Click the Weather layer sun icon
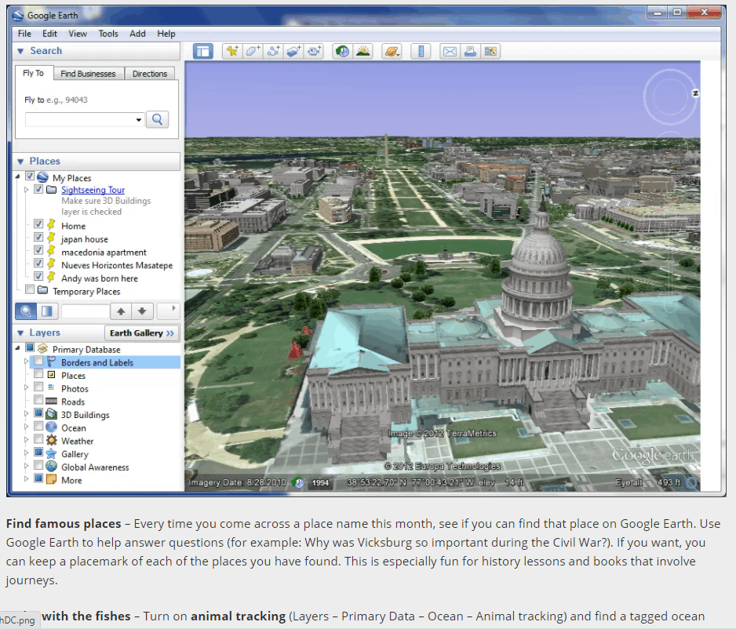The height and width of the screenshot is (629, 736). [x=52, y=441]
